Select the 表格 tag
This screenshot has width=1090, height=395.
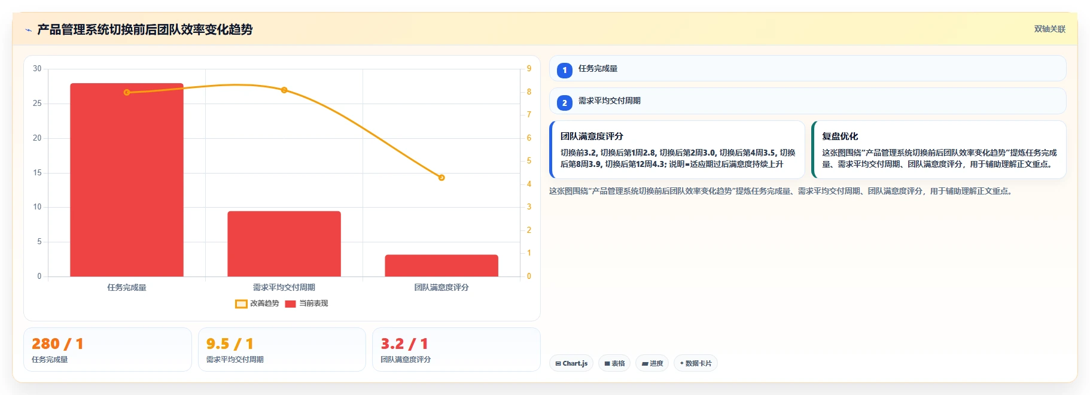[x=614, y=363]
